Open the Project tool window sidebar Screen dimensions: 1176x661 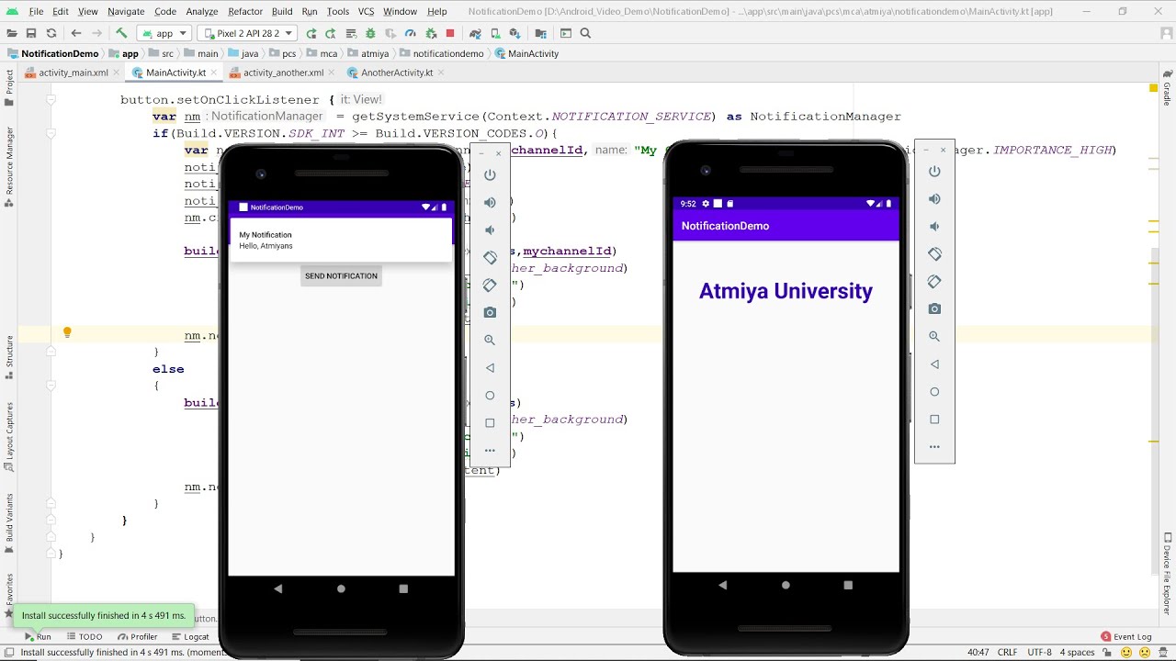coord(9,87)
